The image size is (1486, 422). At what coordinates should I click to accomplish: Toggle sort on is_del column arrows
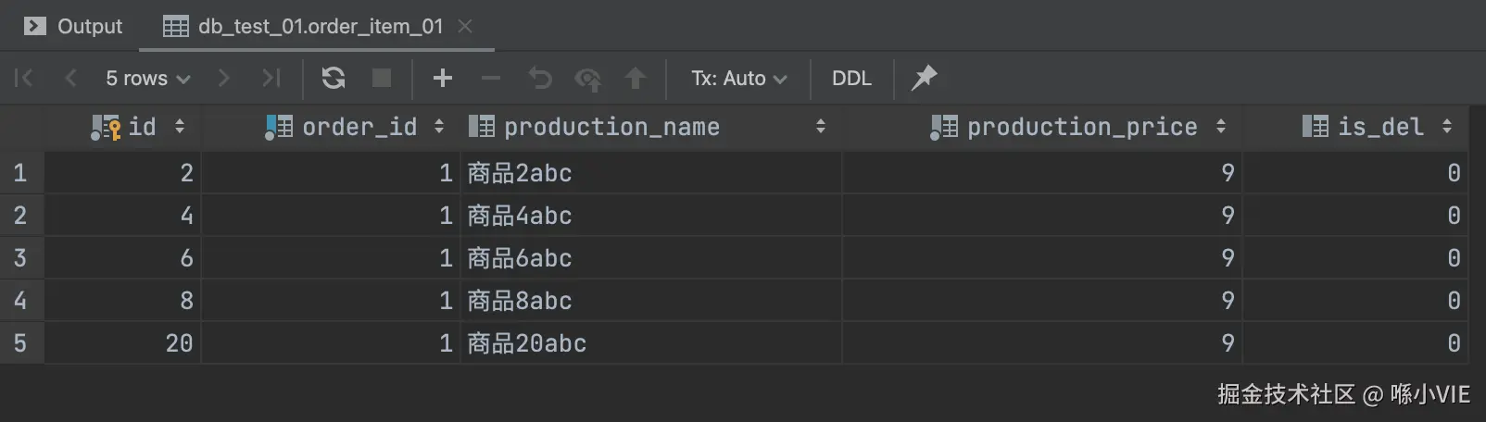1447,127
